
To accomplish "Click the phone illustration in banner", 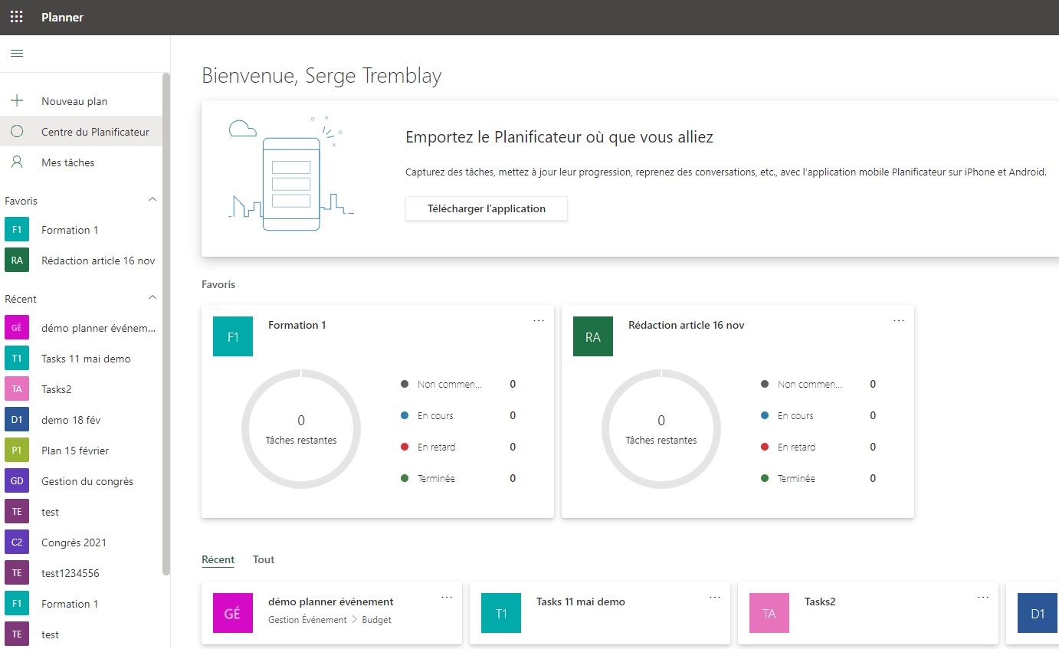I will click(291, 184).
